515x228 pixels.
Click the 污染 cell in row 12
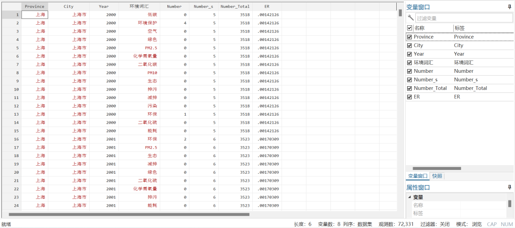click(x=139, y=106)
